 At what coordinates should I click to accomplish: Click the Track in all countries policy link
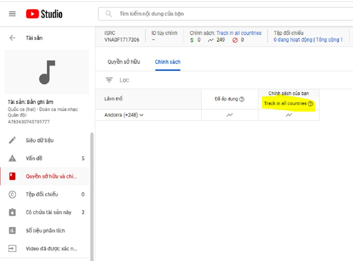coord(239,33)
